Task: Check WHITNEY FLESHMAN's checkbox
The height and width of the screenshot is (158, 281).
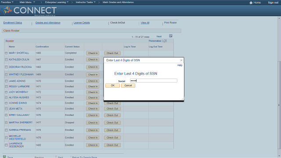Action: [x=6, y=75]
